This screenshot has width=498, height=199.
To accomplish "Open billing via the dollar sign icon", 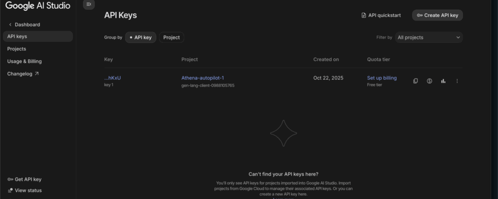I will tap(429, 81).
